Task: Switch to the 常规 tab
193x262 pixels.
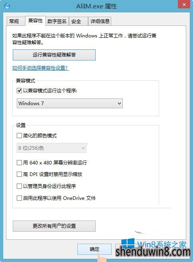Action: point(14,21)
